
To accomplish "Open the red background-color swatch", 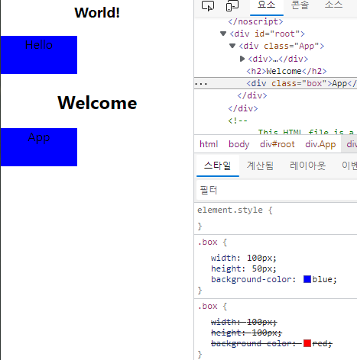I will click(307, 343).
